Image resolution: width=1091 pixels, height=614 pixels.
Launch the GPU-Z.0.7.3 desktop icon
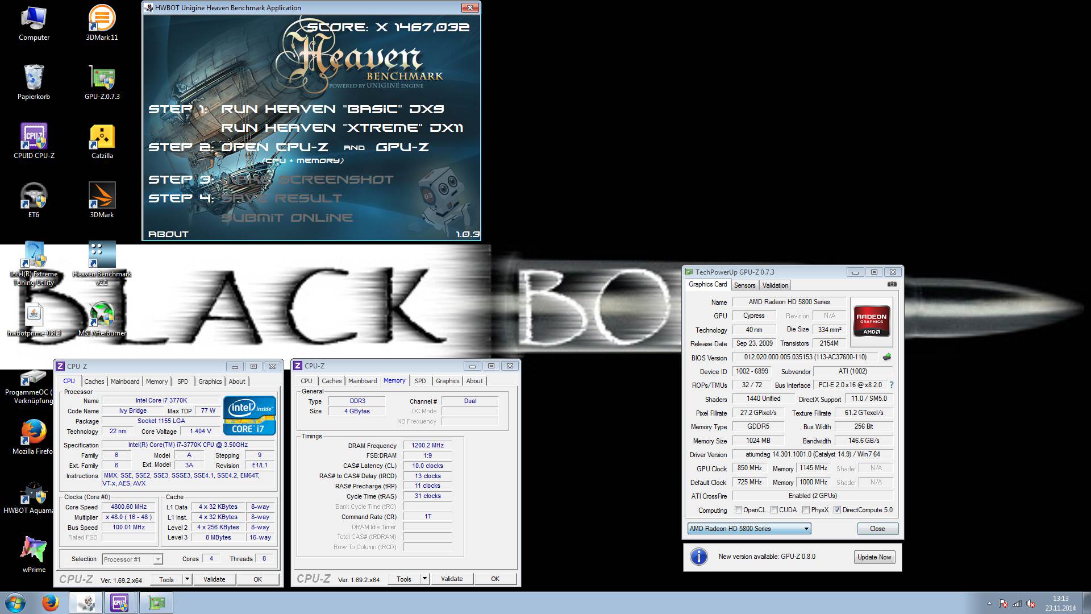pos(102,82)
